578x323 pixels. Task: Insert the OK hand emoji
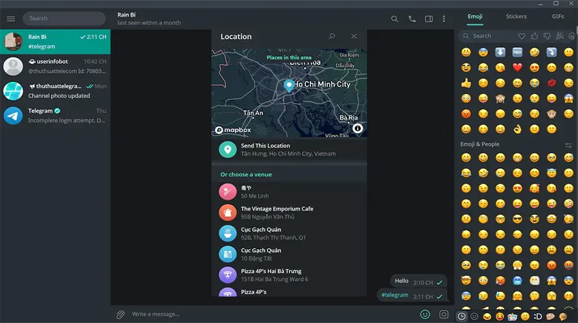pos(517,129)
